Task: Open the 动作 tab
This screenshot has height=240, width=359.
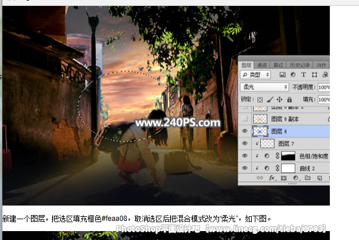Action: click(321, 65)
